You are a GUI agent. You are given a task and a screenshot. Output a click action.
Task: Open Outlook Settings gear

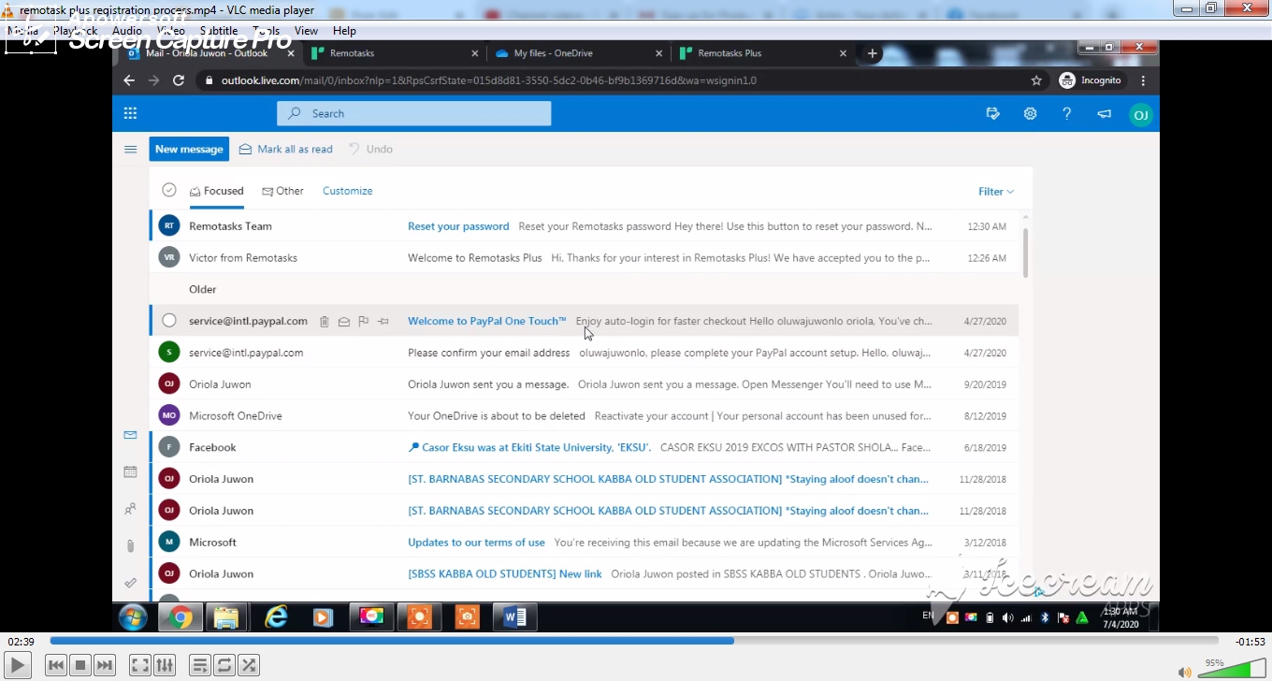point(1030,113)
